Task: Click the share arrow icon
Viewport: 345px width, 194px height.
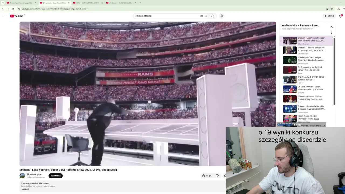Action: (x=225, y=176)
